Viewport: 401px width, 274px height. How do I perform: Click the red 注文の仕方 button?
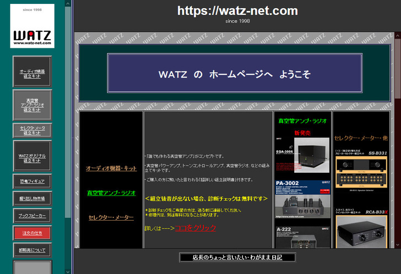point(32,233)
